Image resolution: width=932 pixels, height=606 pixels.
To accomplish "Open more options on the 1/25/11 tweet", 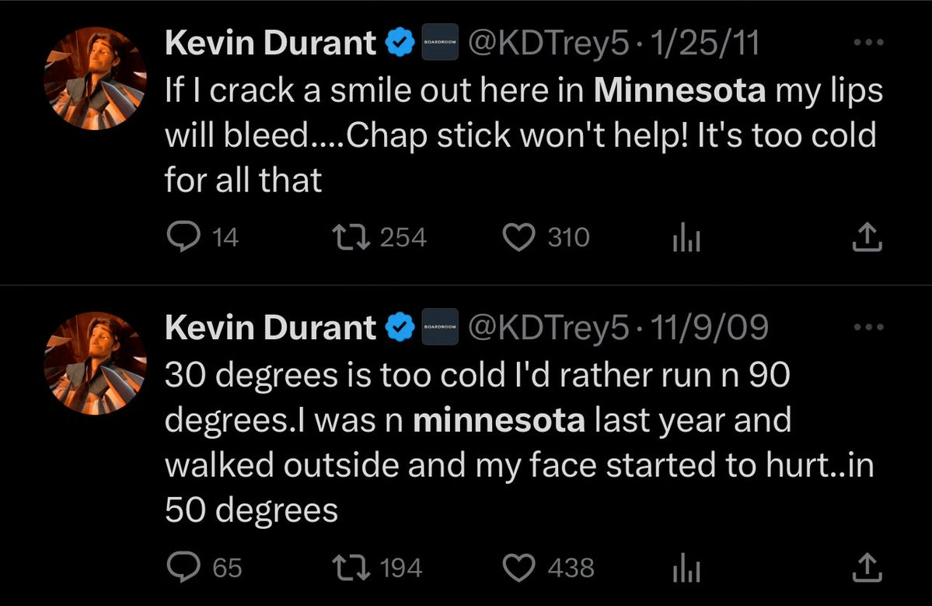I will [868, 42].
